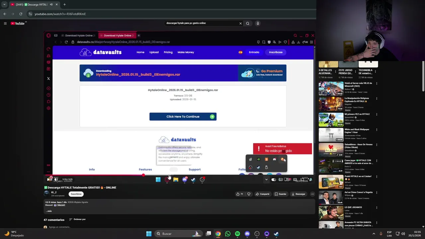
Task: Toggle the autoplay switch in the player
Action: tap(274, 179)
